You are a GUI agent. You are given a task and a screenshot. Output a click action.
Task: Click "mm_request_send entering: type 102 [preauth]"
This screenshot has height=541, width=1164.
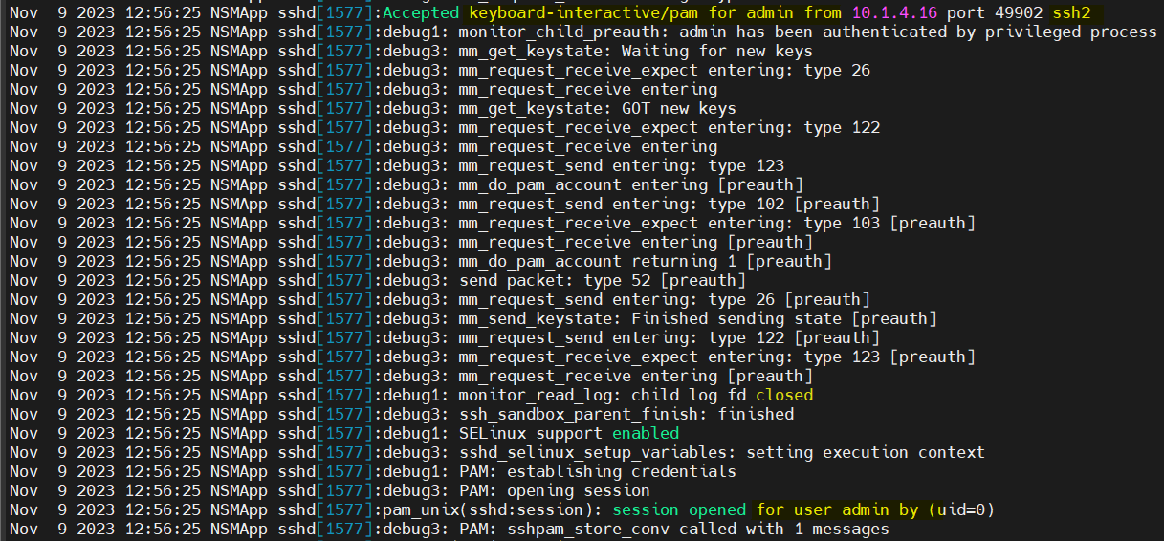(x=670, y=205)
